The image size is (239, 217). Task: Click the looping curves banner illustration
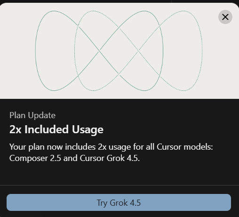[119, 51]
